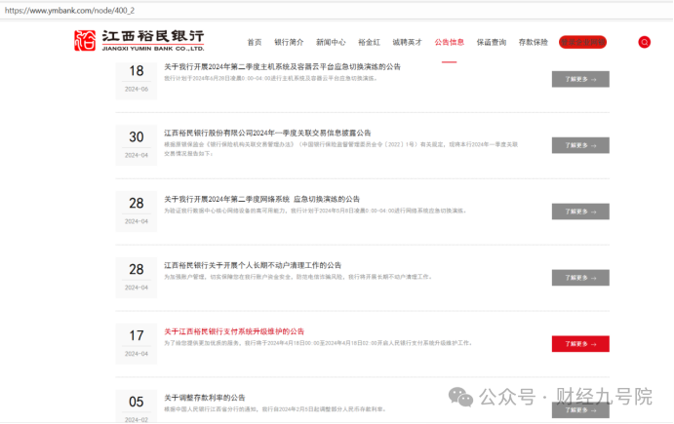674x424 pixels.
Task: Open 关于调整存款利率的公告 title
Action: 204,398
